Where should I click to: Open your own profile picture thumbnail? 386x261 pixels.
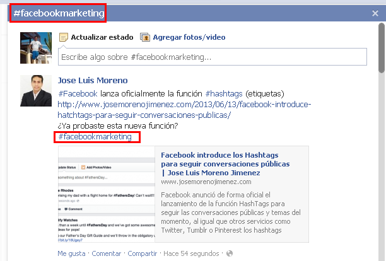tap(36, 48)
